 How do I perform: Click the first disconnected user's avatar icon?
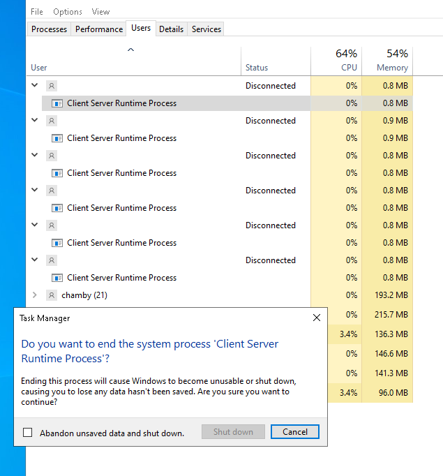(x=51, y=86)
